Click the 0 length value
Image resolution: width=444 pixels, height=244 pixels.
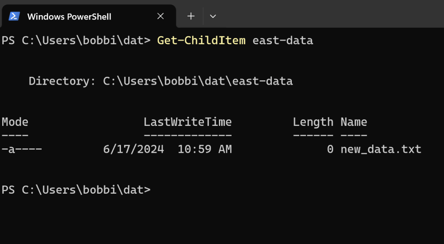[330, 149]
